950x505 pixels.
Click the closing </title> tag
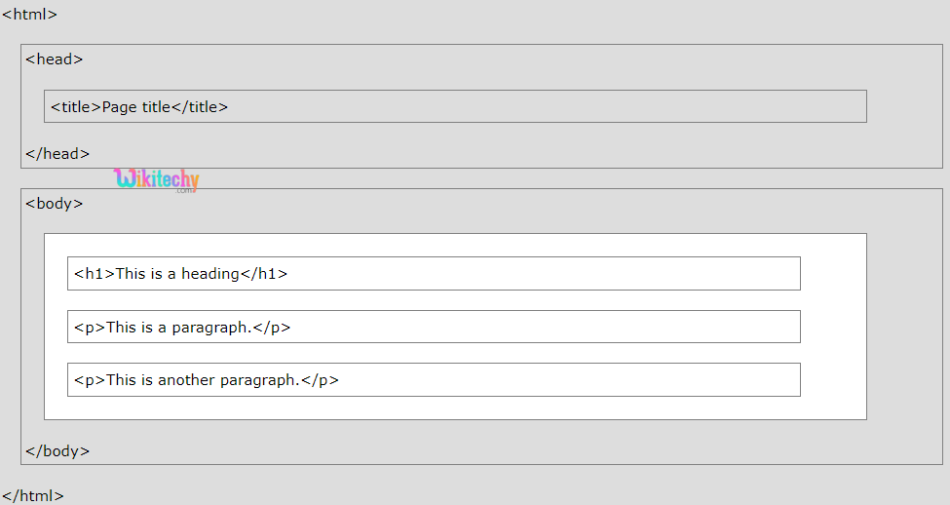coord(200,107)
